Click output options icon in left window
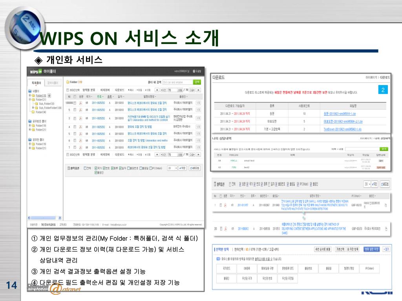This screenshot has height=301, width=402. [69, 168]
